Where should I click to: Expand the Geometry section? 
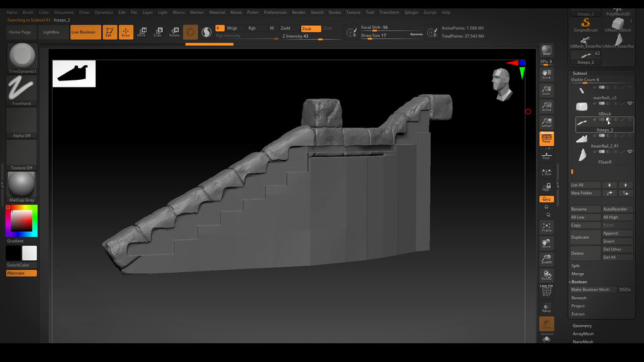coord(582,326)
